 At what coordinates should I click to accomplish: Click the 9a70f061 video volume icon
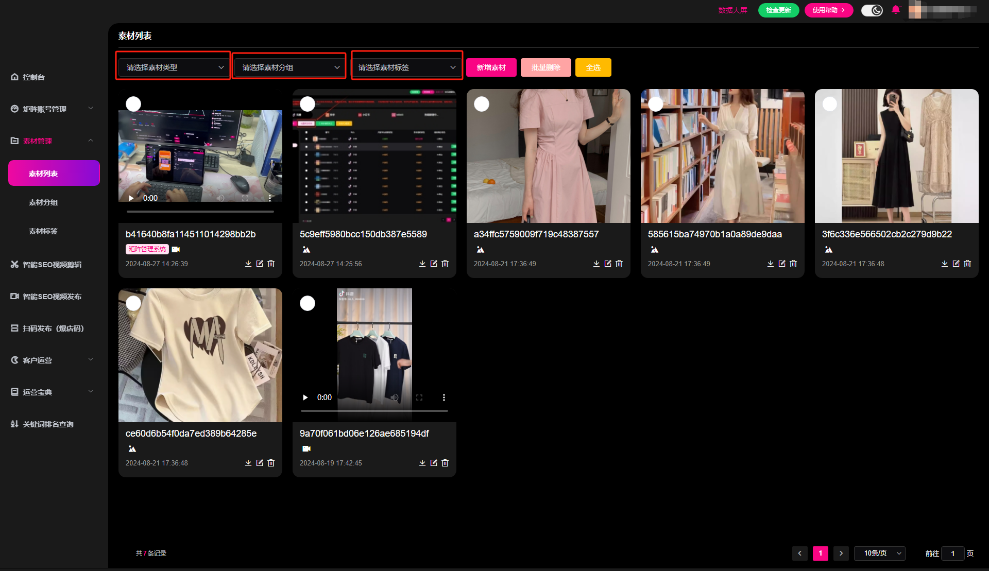395,397
